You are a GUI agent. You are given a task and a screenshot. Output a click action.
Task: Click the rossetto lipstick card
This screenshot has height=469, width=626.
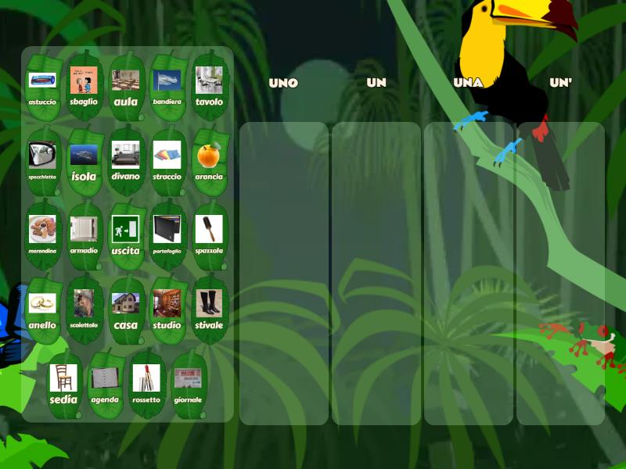(146, 384)
